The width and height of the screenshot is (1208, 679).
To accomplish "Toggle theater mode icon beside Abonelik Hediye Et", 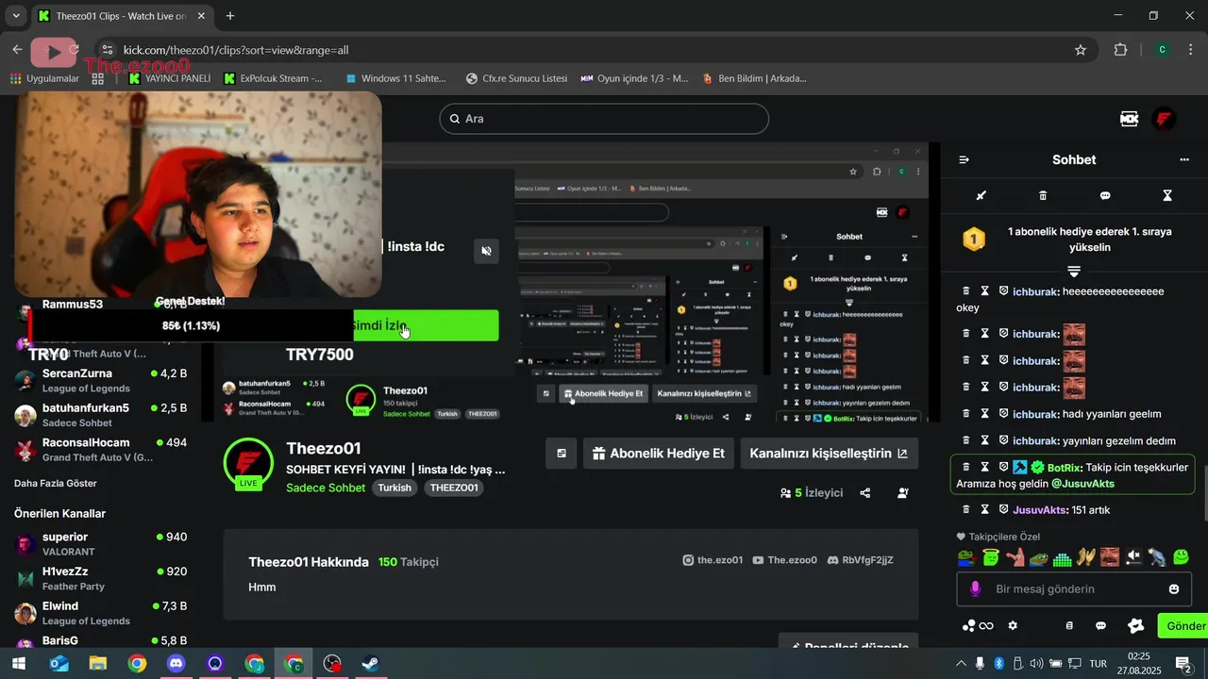I will tap(562, 454).
